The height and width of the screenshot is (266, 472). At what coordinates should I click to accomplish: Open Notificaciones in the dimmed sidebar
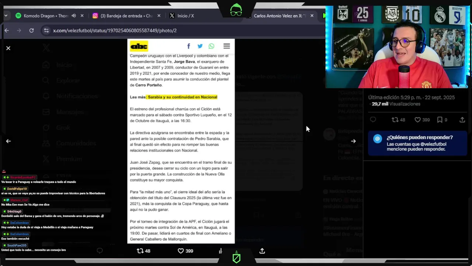tap(70, 96)
